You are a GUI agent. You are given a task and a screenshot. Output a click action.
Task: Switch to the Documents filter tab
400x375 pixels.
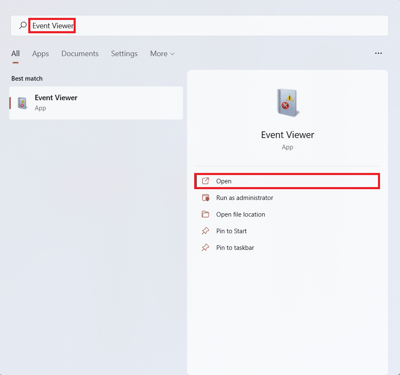coord(80,54)
